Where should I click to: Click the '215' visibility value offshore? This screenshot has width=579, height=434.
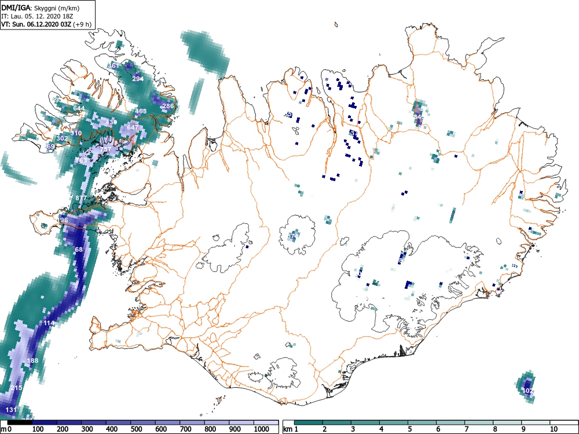(x=16, y=388)
